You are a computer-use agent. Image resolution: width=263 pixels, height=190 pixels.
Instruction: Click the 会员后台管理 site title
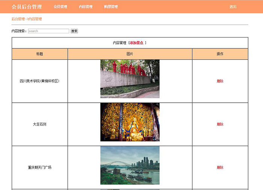[27, 7]
